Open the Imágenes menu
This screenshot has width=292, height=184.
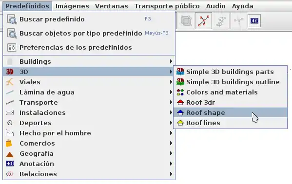(72, 6)
